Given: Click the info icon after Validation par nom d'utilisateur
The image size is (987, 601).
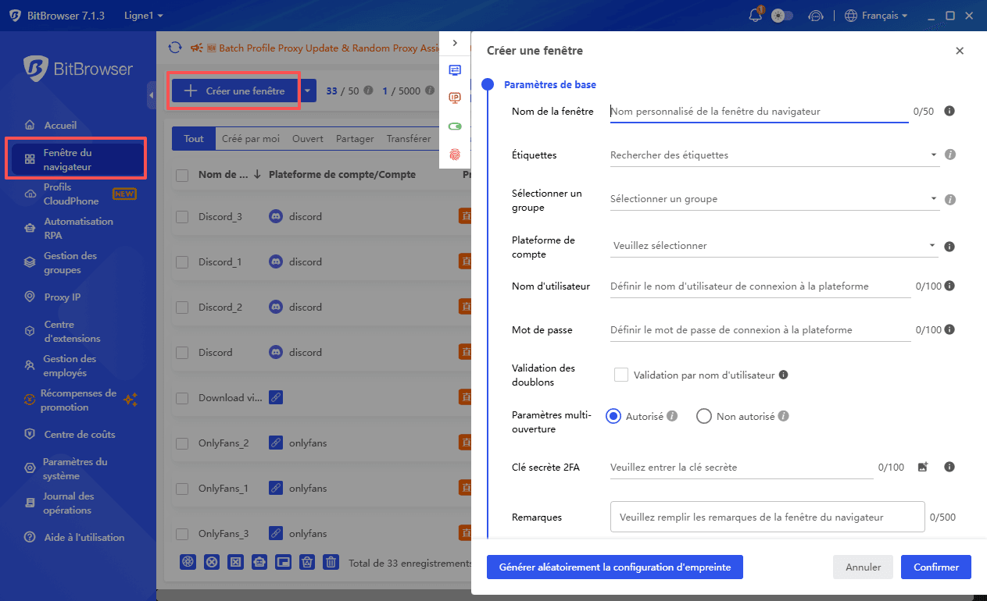Looking at the screenshot, I should pos(784,375).
